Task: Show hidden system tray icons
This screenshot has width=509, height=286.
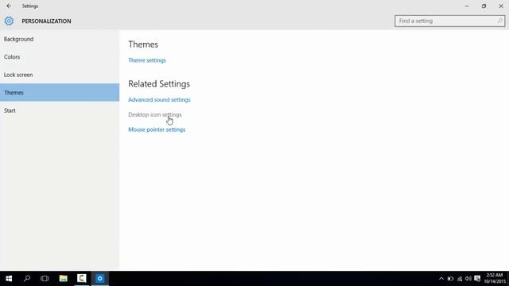Action: (441, 279)
